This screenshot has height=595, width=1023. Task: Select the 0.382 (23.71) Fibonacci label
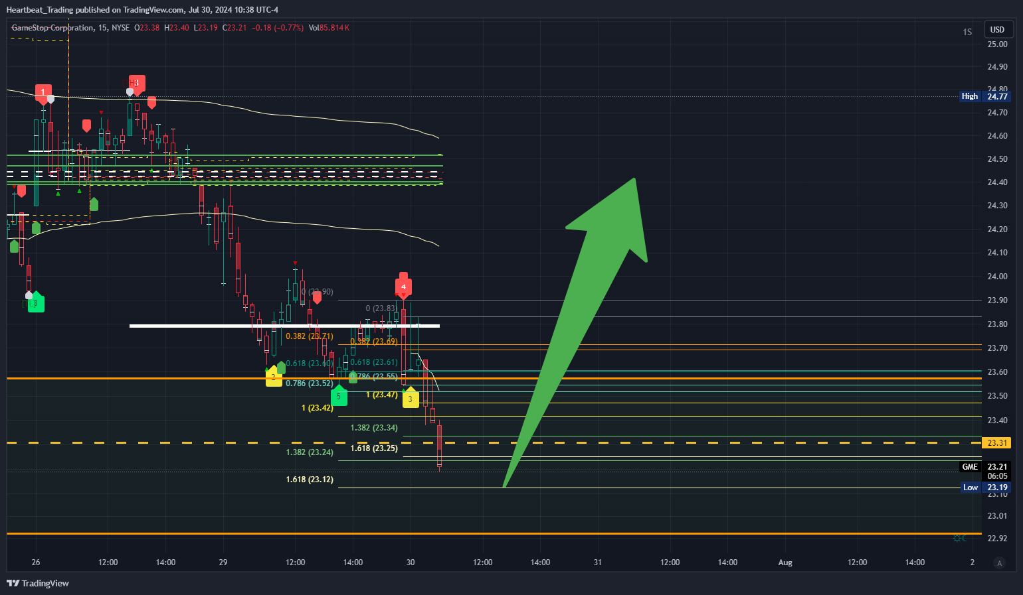coord(310,336)
